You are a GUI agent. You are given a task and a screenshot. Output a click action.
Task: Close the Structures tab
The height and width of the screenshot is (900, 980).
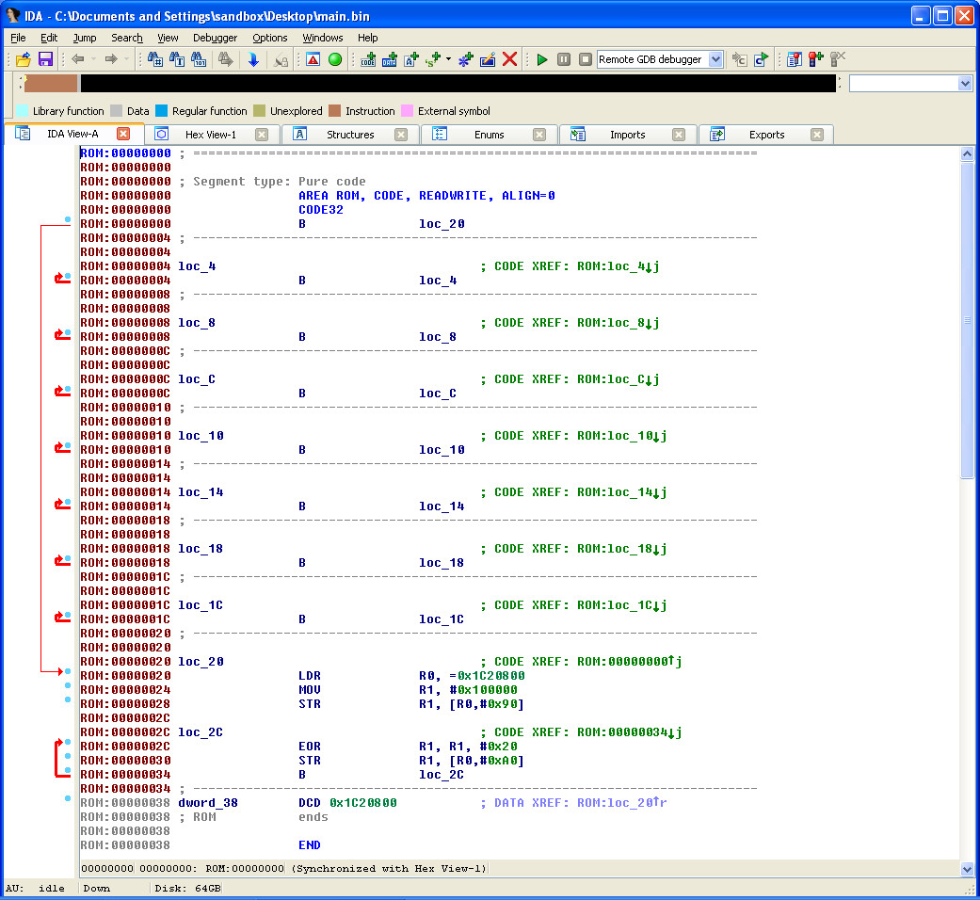[401, 135]
